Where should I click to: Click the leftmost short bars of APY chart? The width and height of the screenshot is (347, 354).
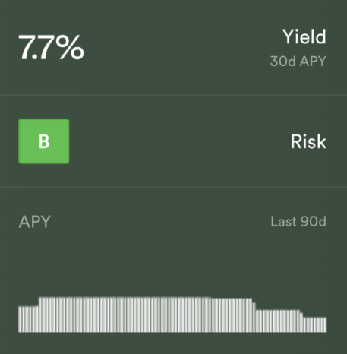point(28,319)
